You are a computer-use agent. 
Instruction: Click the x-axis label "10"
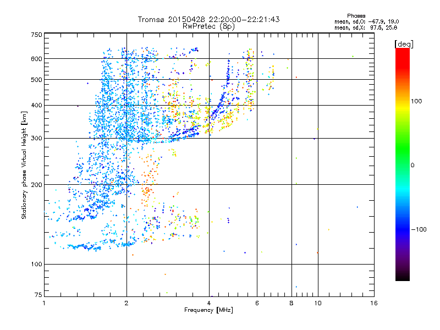tap(318, 303)
